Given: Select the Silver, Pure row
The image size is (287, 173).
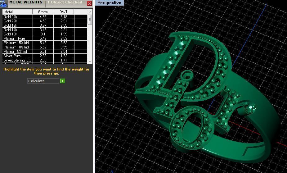Looking at the screenshot, I should [45, 56].
